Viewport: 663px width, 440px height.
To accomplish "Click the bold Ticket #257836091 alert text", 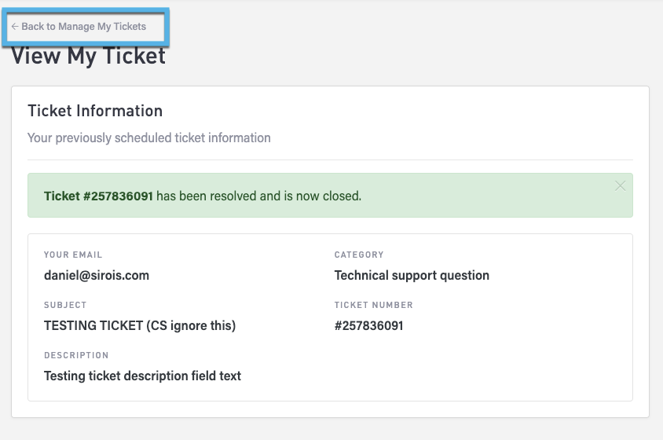I will [98, 196].
